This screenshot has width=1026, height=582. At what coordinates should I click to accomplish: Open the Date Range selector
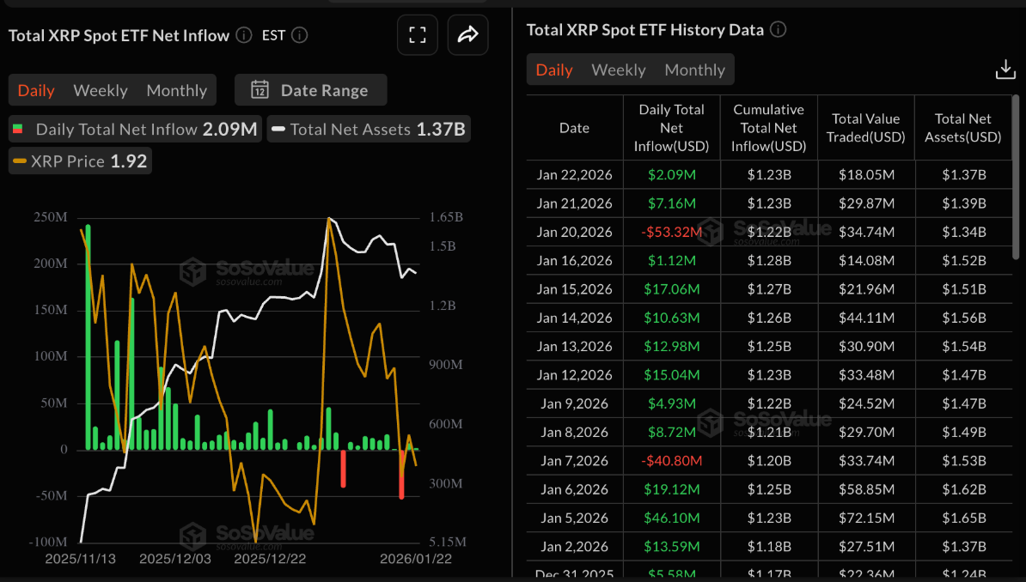(x=310, y=89)
